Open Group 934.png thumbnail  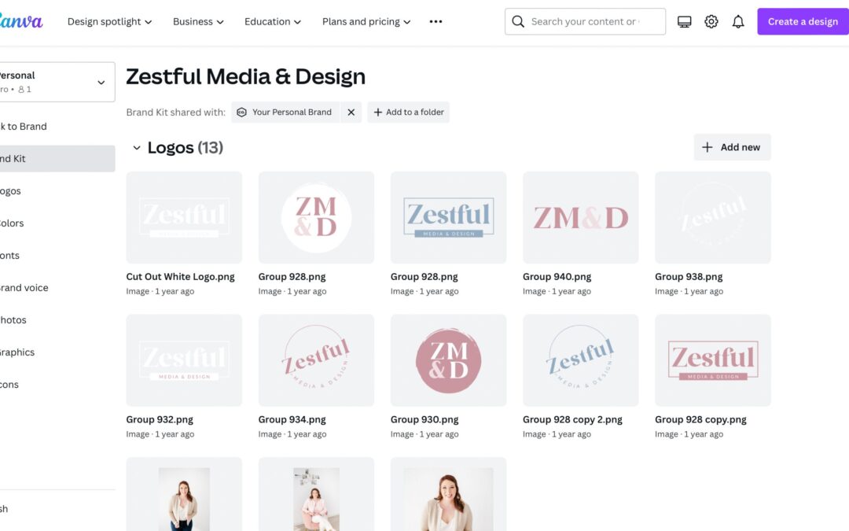coord(316,360)
